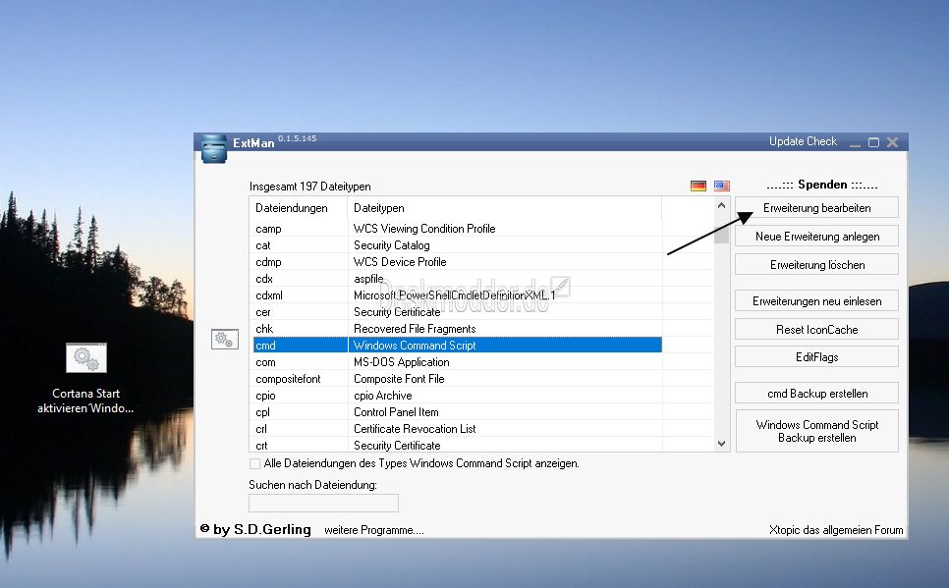This screenshot has width=949, height=588.
Task: Select the cat Security Catalog row
Action: click(457, 245)
